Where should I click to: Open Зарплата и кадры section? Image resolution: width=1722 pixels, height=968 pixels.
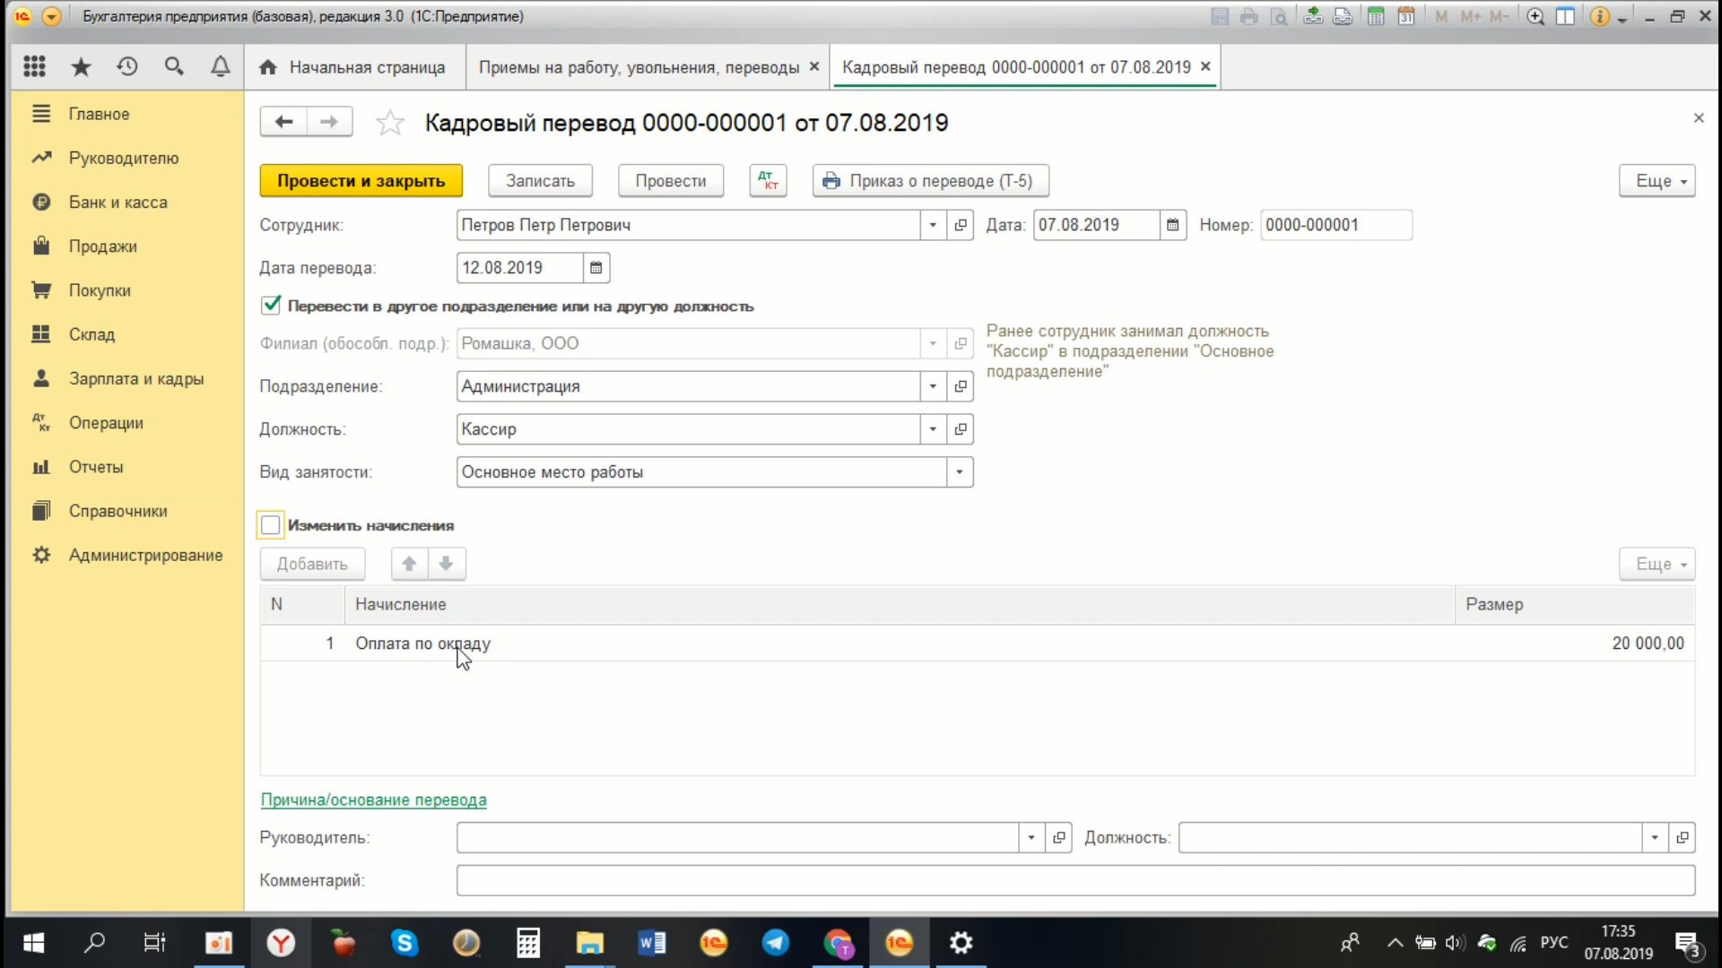pos(135,378)
